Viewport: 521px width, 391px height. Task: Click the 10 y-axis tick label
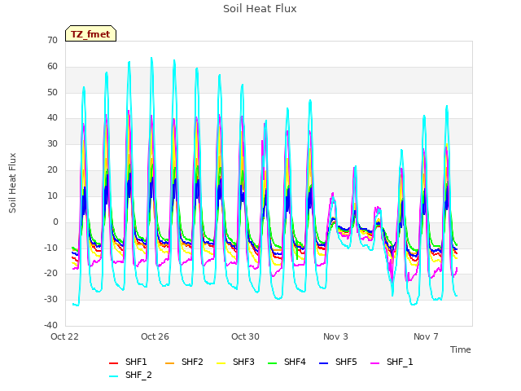[52, 195]
